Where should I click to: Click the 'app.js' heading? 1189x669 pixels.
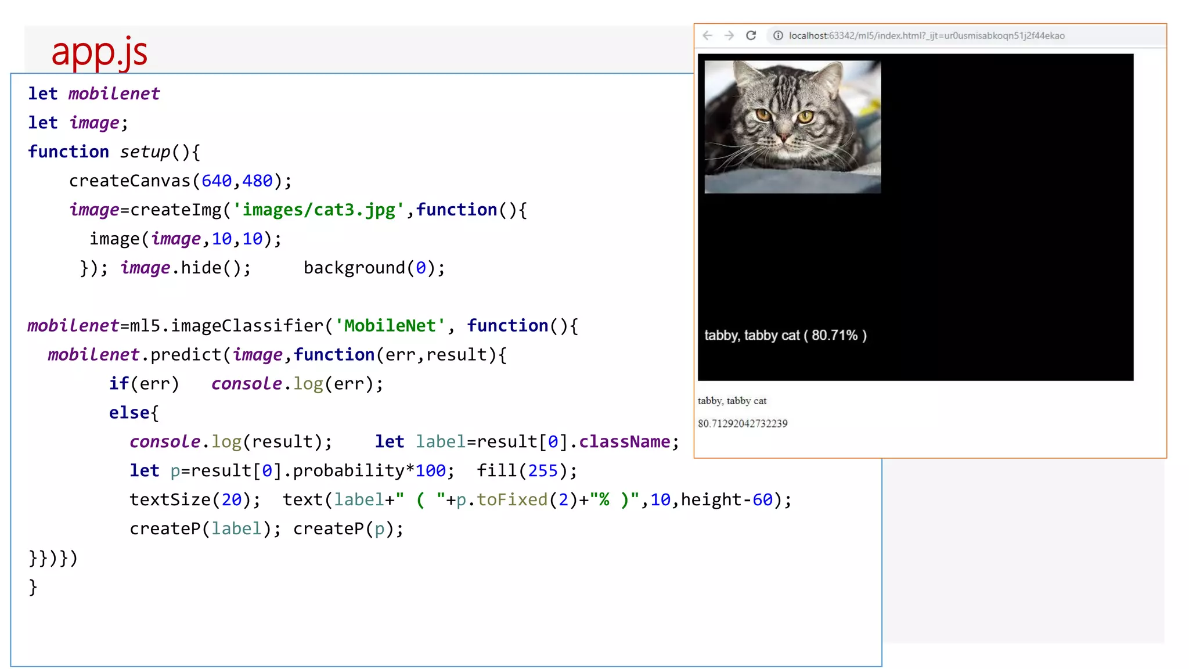(x=99, y=52)
